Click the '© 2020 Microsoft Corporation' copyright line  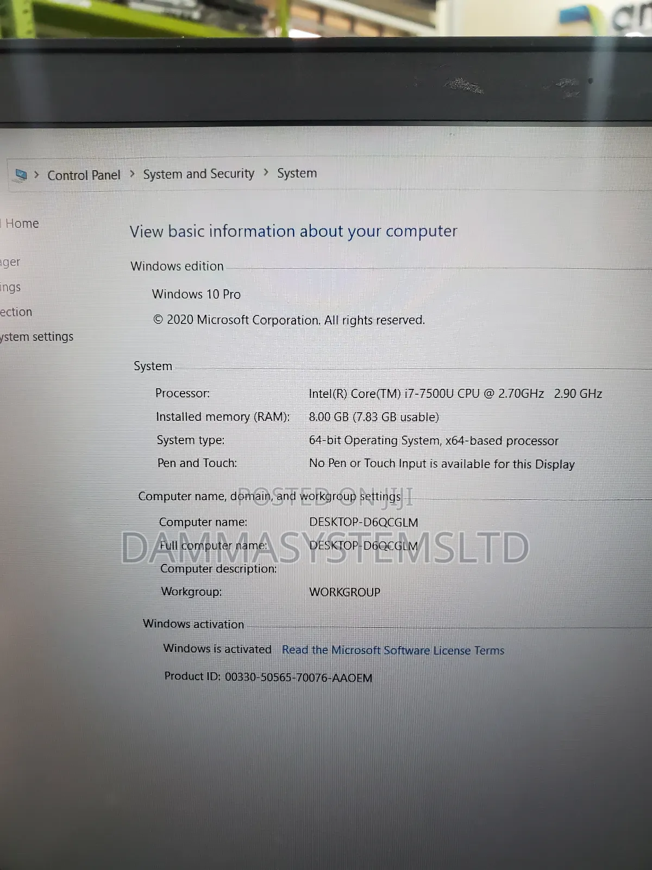point(289,320)
